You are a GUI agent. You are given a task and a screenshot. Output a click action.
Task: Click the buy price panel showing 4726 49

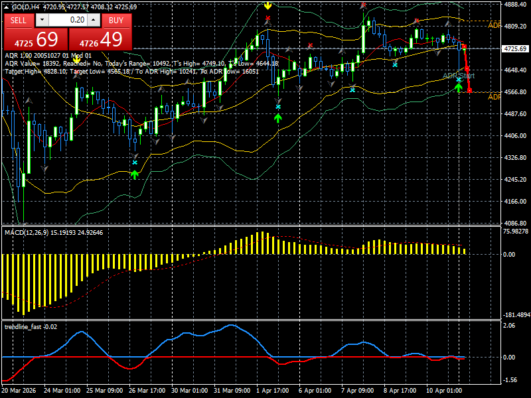[100, 39]
